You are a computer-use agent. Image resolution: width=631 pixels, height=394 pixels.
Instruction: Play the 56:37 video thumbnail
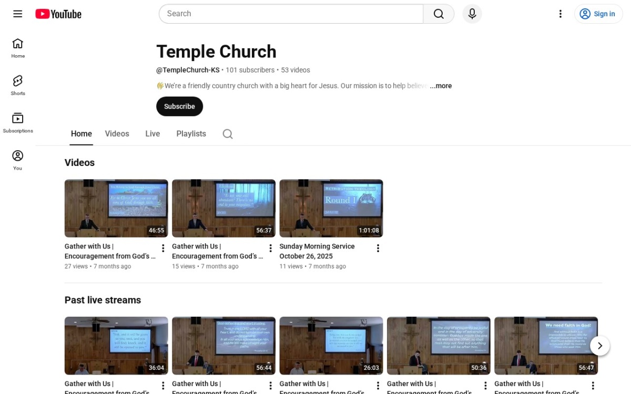pos(223,209)
